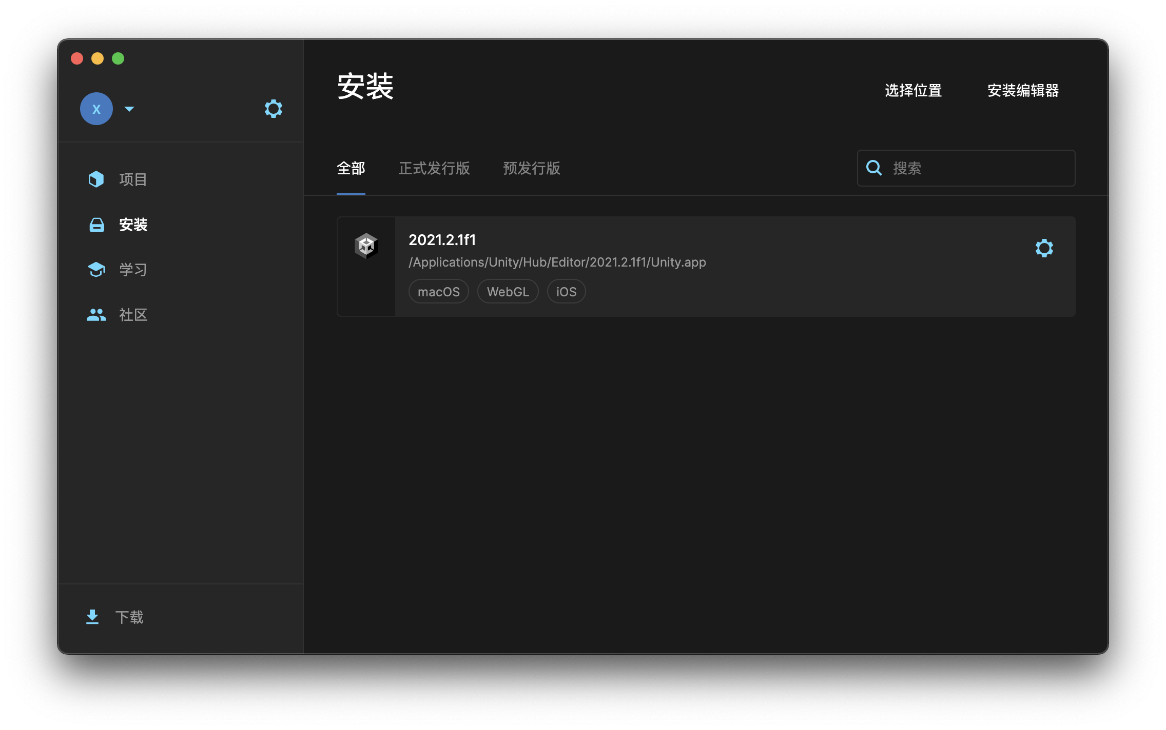This screenshot has height=730, width=1166.
Task: Select the 安装 installs drive icon
Action: click(x=96, y=225)
